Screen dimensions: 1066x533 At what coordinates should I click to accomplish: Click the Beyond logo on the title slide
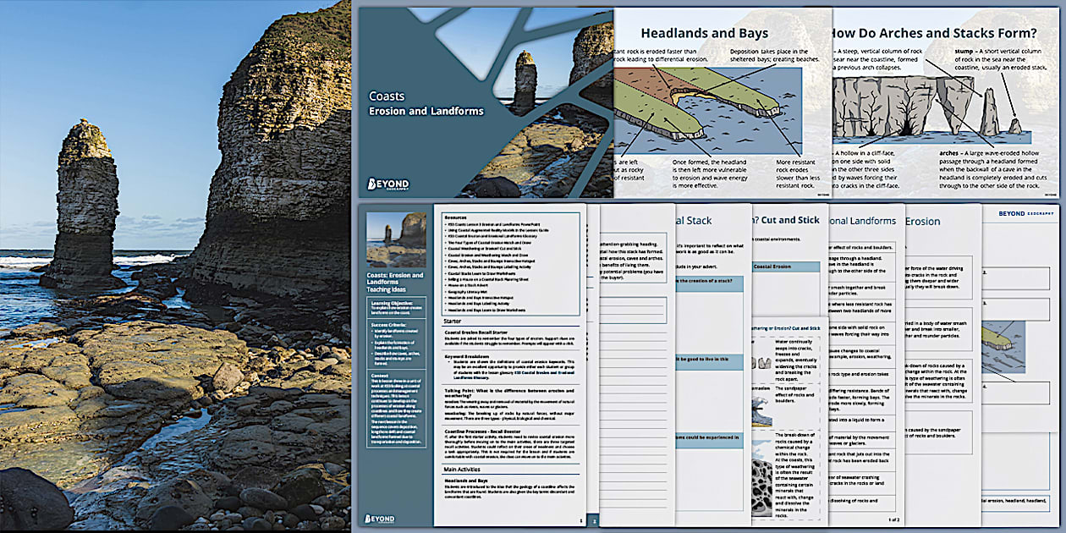point(387,184)
